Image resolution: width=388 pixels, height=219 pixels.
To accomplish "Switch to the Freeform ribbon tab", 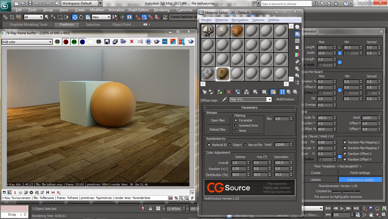I will (66, 25).
